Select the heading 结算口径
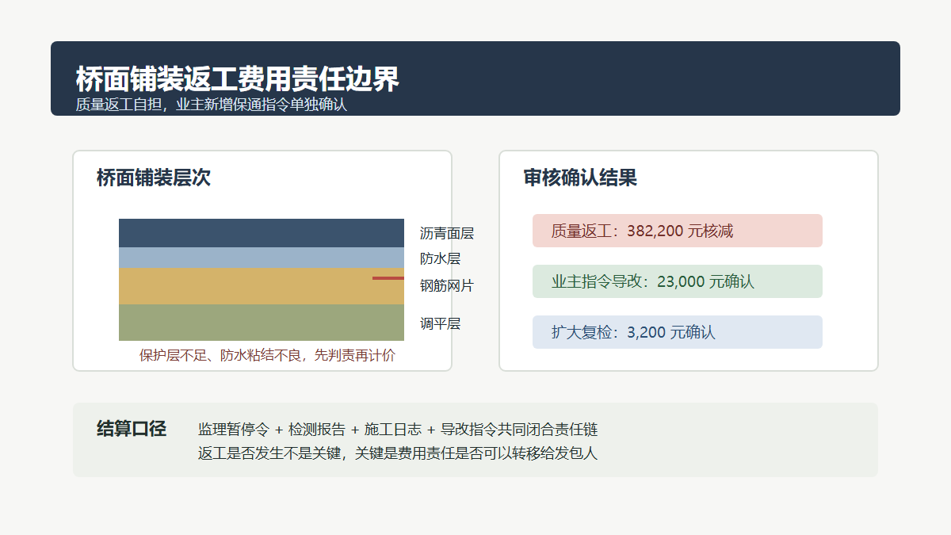Image resolution: width=951 pixels, height=535 pixels. click(132, 429)
